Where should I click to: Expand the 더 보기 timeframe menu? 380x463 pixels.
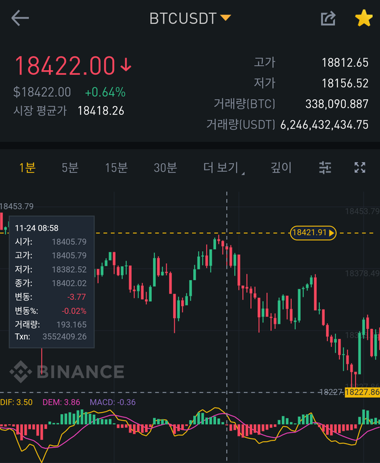pos(224,168)
